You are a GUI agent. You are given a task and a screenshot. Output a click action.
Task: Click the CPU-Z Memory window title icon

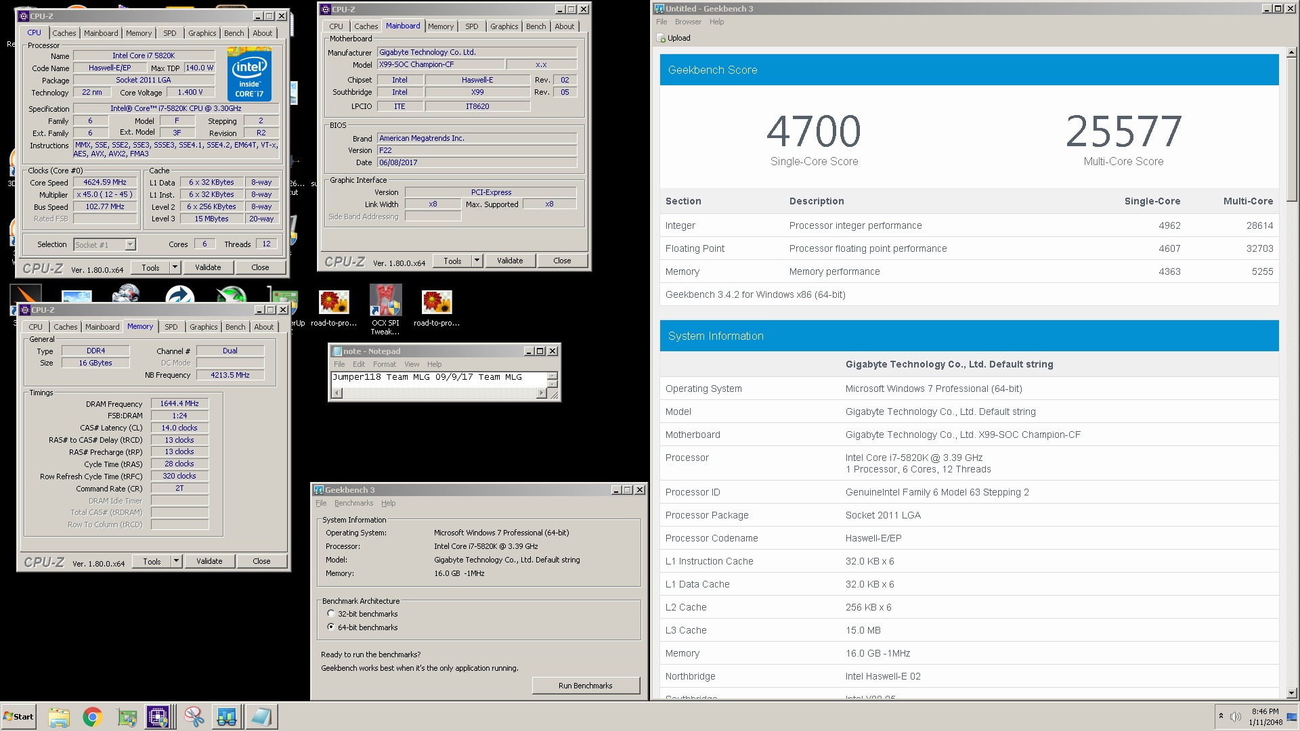point(24,310)
